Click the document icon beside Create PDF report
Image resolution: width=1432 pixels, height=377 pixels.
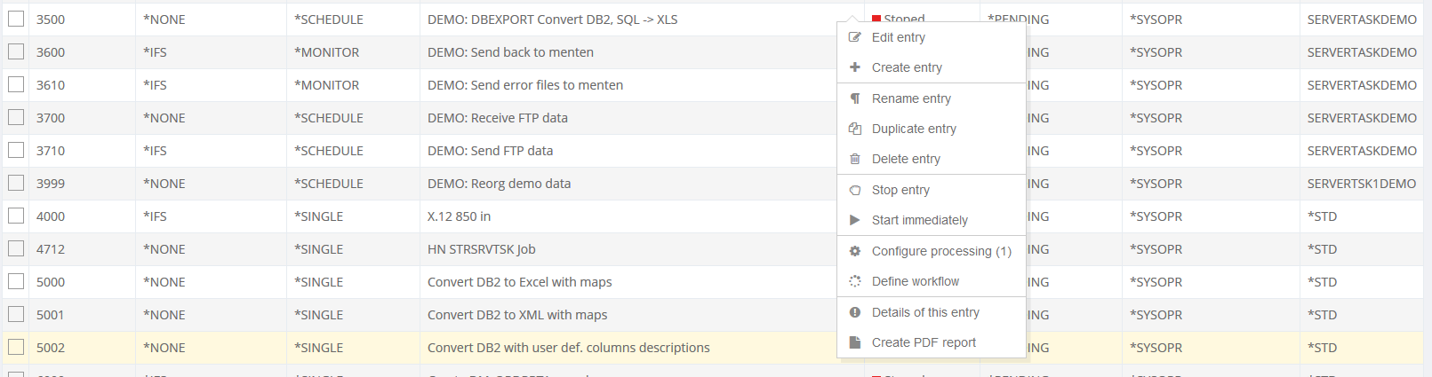click(855, 342)
